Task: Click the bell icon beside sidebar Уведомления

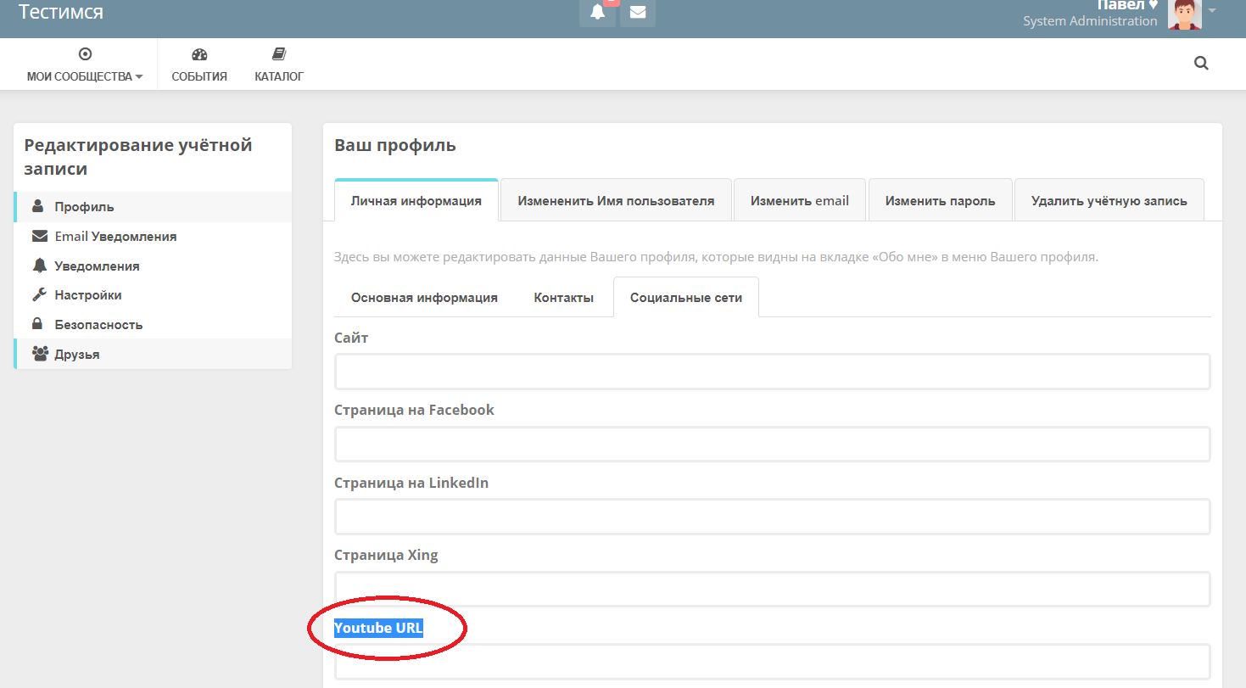Action: [x=39, y=266]
